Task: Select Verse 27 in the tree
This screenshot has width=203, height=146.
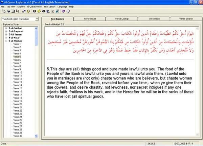Action: coord(18,126)
